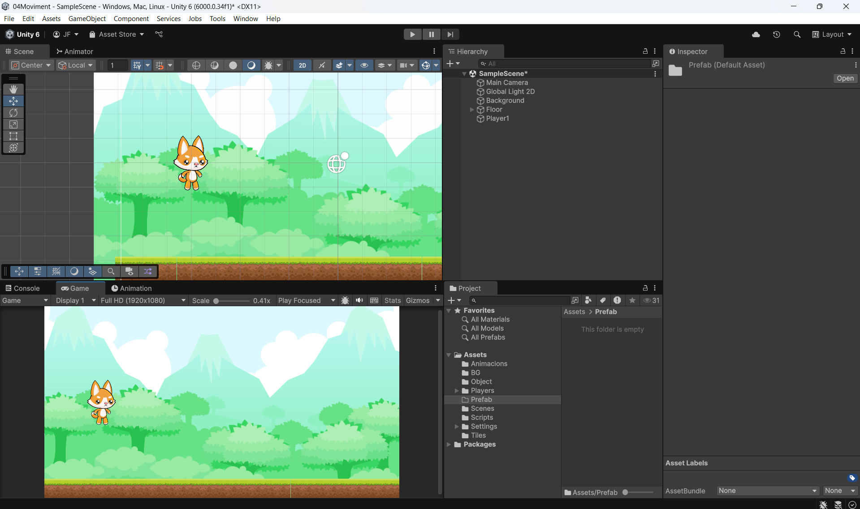
Task: Click the Open button in Inspector
Action: pos(845,78)
